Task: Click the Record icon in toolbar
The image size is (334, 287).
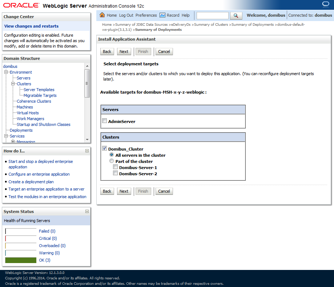Action: tap(162, 15)
